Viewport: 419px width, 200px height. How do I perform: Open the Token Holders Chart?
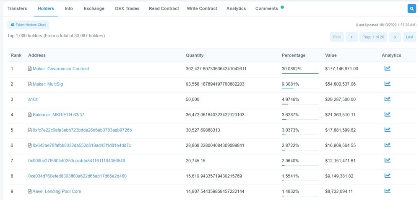coord(28,25)
